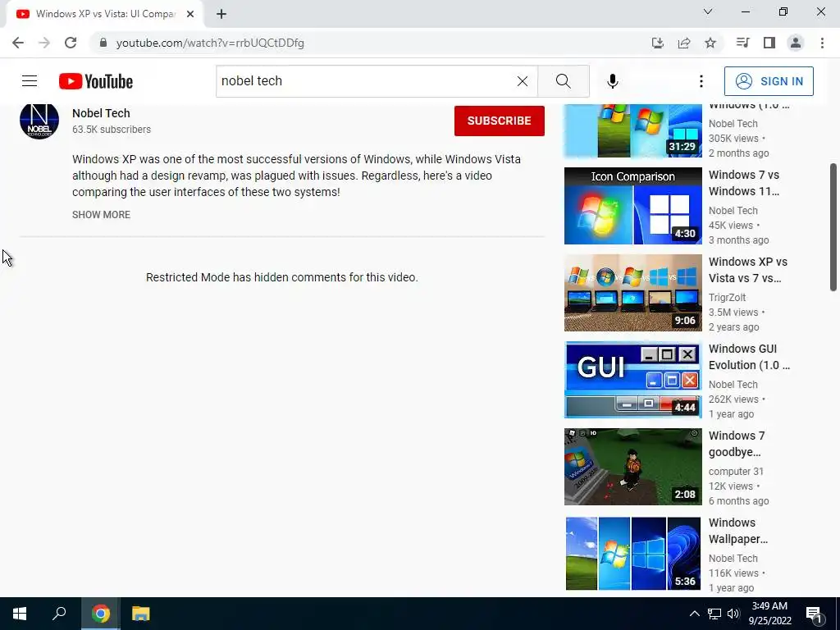Open the Windows Start menu
The image size is (840, 630).
[20, 614]
